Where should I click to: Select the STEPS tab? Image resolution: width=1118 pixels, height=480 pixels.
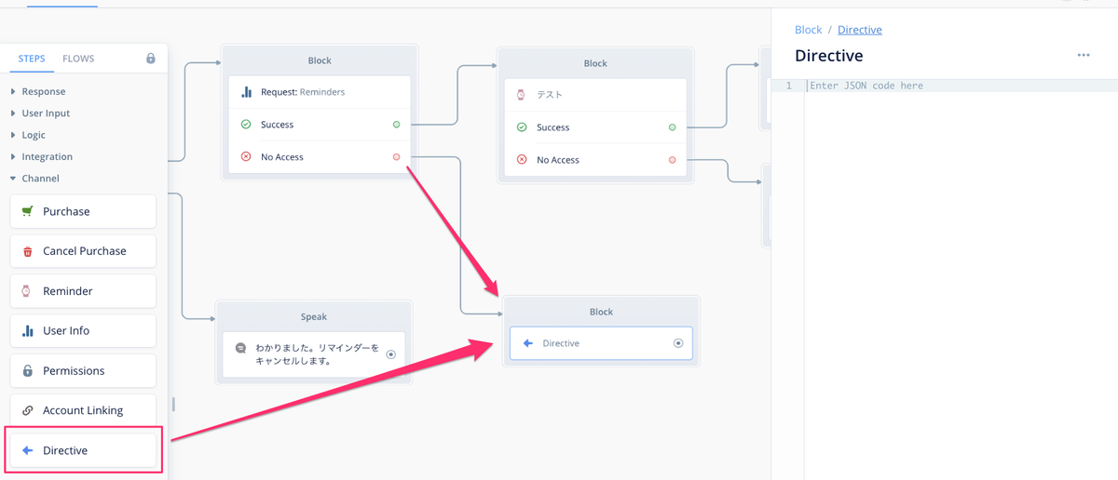(x=32, y=59)
